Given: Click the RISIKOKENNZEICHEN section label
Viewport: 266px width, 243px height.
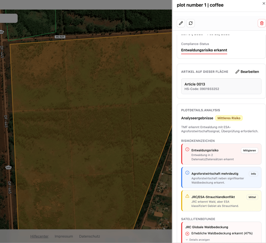Looking at the screenshot, I should (198, 141).
